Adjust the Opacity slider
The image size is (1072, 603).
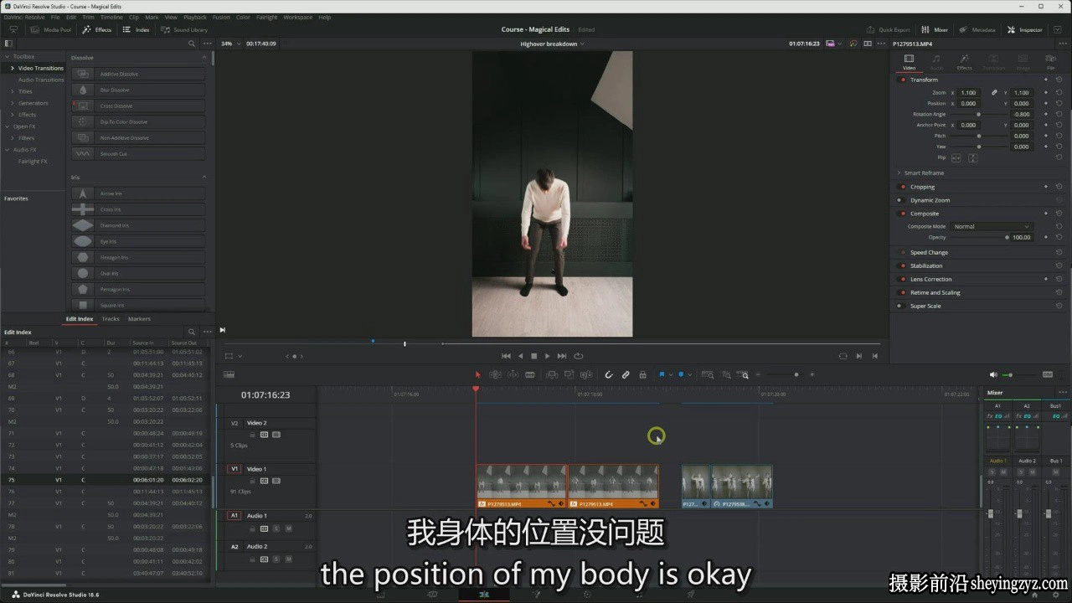point(980,237)
